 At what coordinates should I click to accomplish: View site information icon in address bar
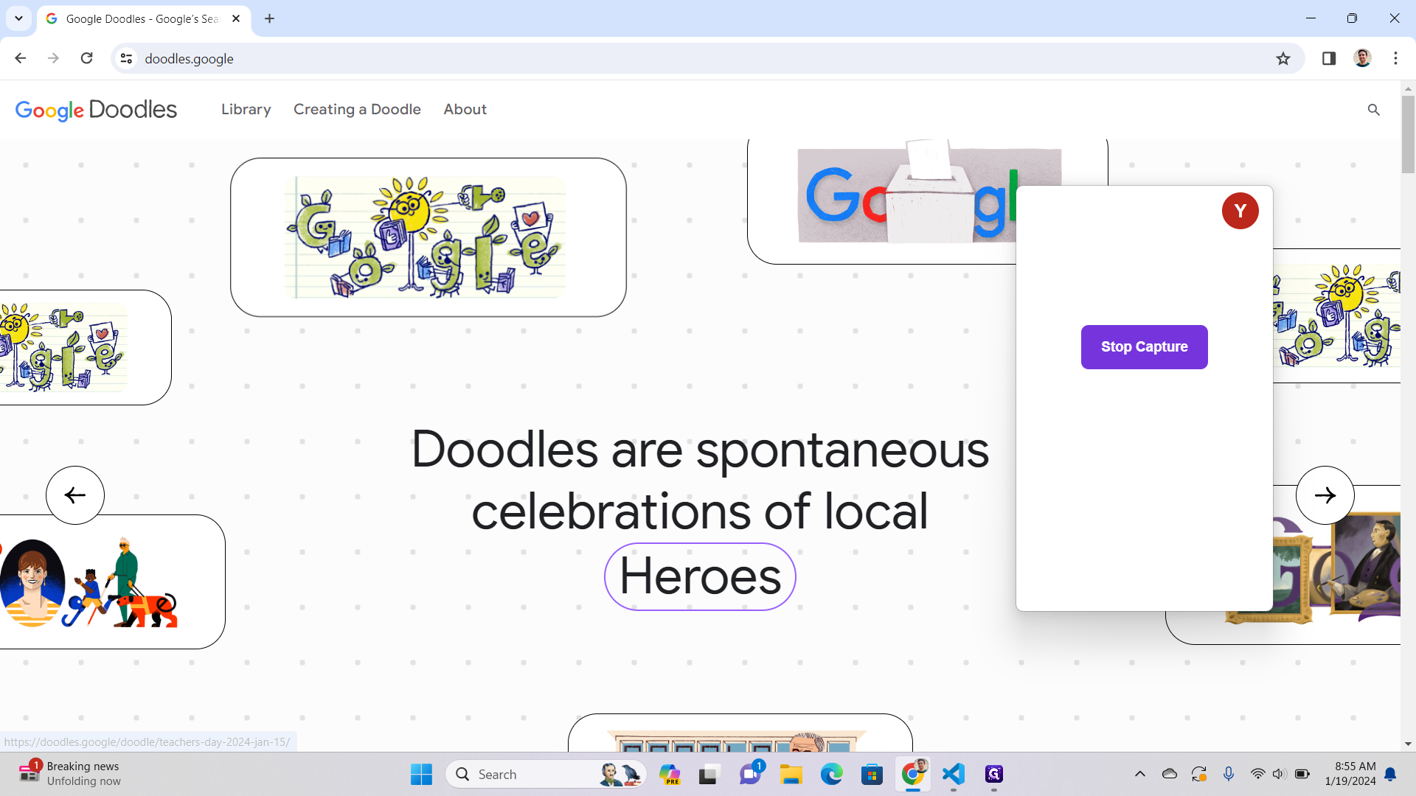126,58
